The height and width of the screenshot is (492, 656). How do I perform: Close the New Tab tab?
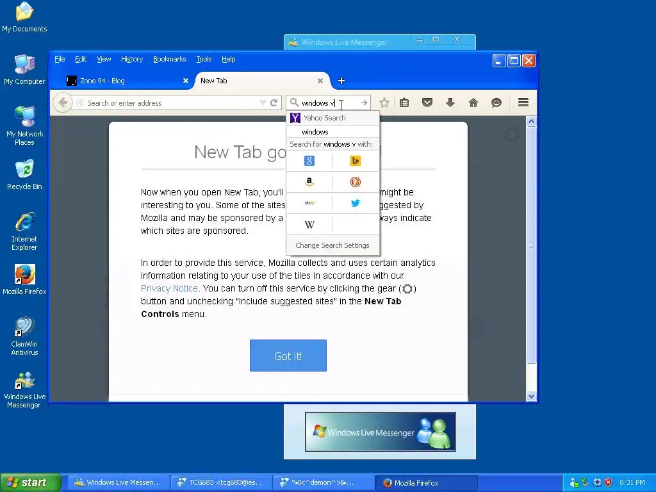click(320, 81)
